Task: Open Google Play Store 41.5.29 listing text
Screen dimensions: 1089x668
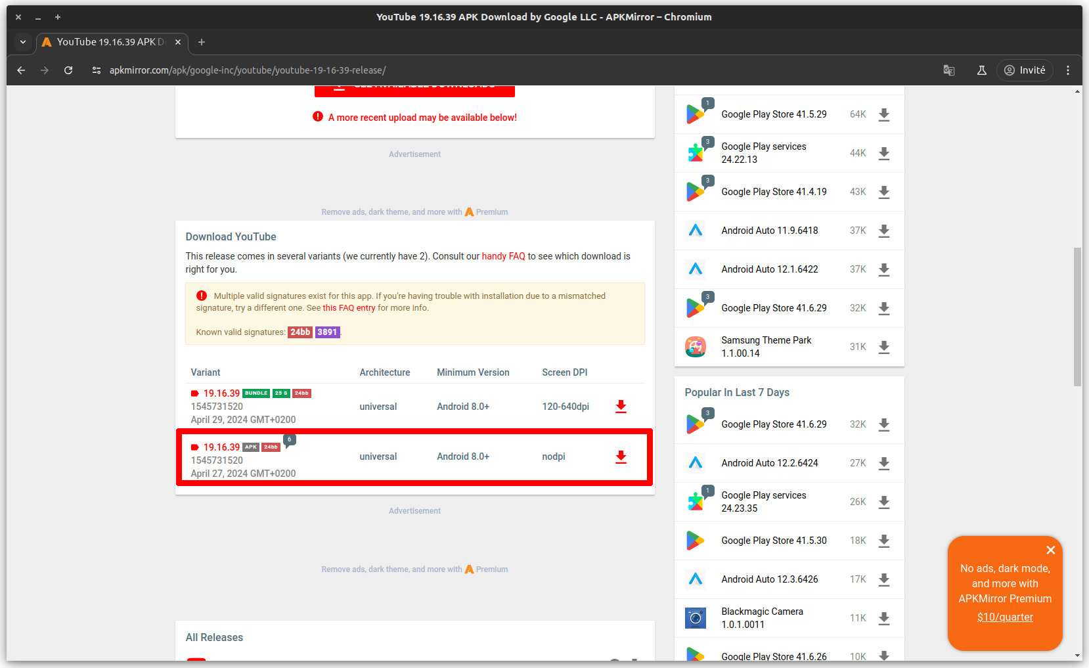Action: [774, 114]
